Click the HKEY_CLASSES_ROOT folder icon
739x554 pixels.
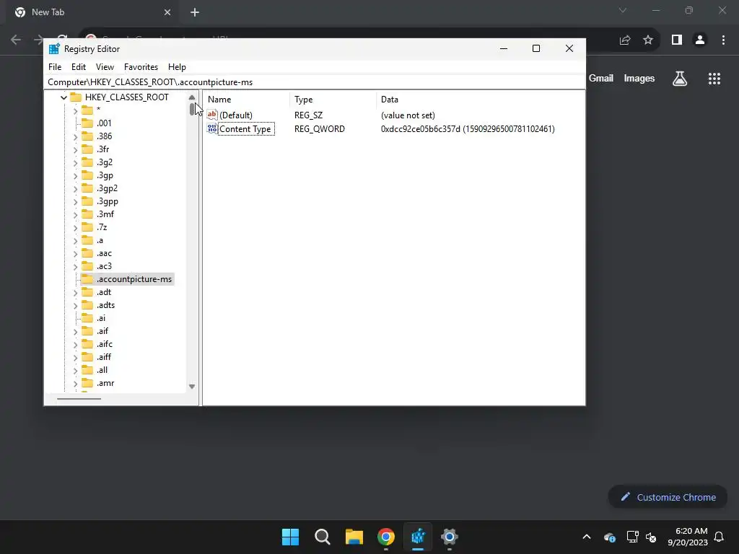[76, 97]
